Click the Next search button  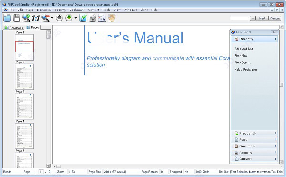coord(262,18)
